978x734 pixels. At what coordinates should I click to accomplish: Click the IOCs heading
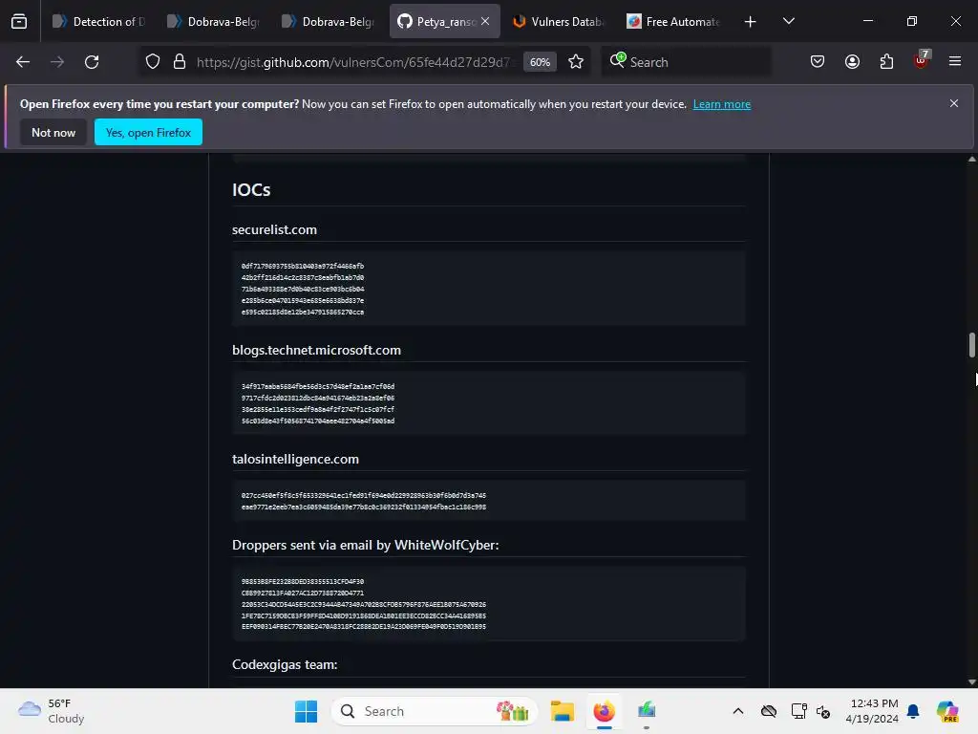point(251,190)
